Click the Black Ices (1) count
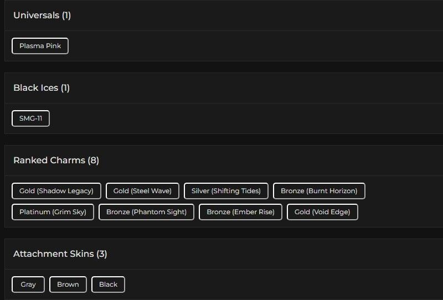 tap(65, 88)
